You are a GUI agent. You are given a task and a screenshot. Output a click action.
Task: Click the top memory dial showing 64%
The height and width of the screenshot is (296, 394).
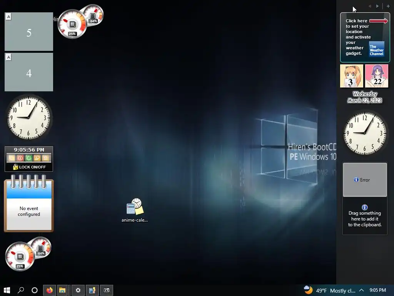[x=94, y=15]
